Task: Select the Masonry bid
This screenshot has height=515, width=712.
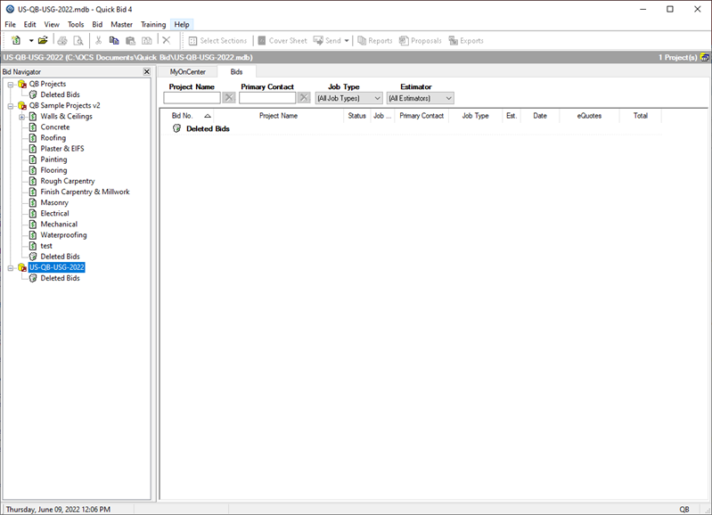Action: 54,202
